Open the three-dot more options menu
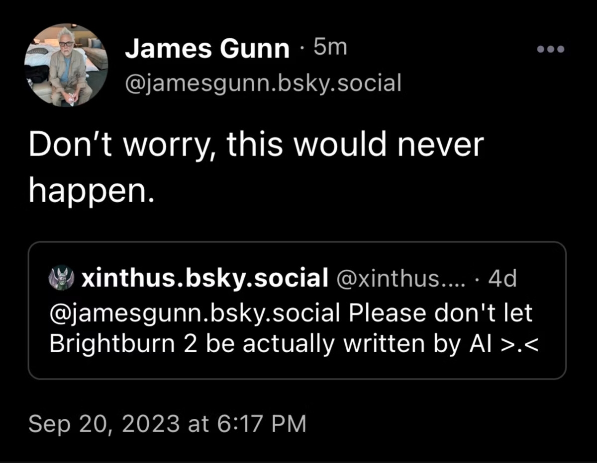The height and width of the screenshot is (463, 597). point(551,50)
